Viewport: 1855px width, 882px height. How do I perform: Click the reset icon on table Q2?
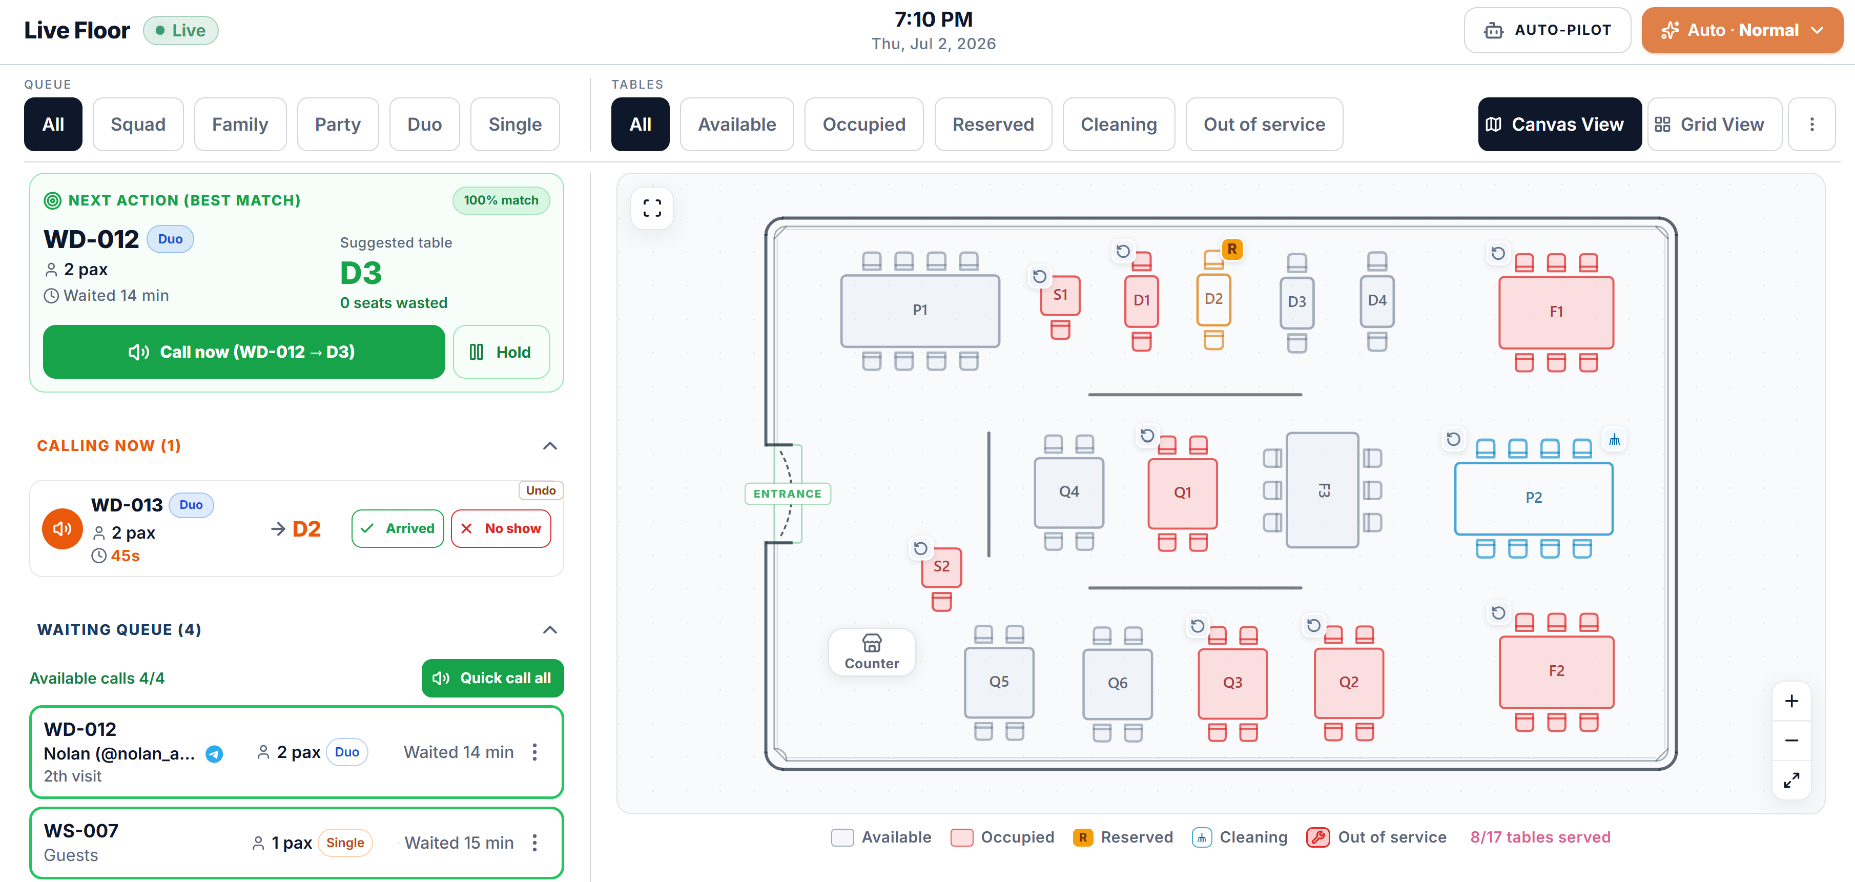pos(1313,626)
